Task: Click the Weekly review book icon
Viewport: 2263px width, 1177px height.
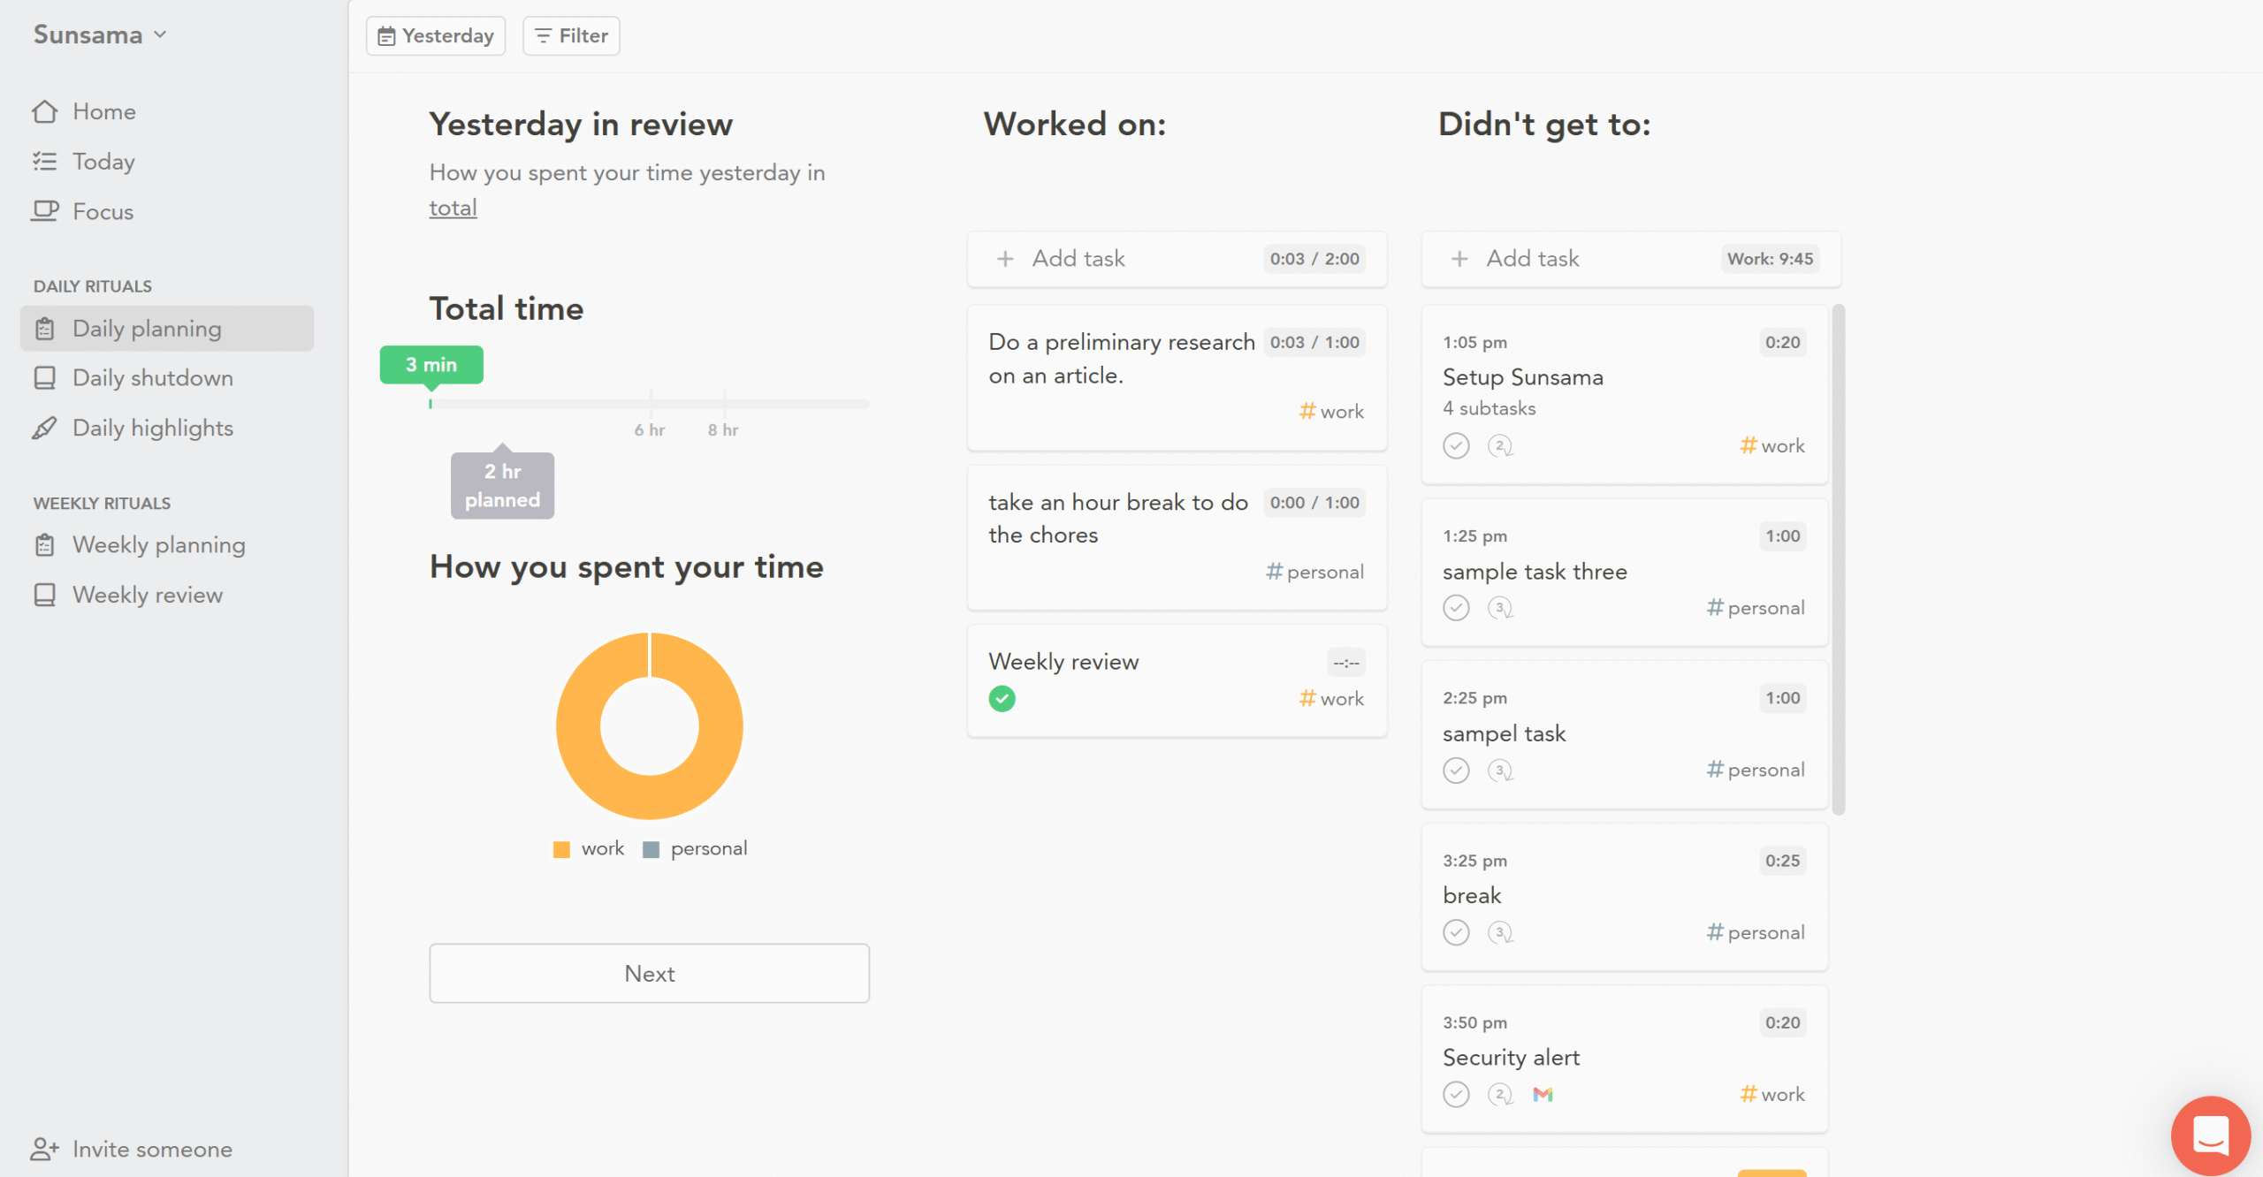Action: tap(44, 594)
